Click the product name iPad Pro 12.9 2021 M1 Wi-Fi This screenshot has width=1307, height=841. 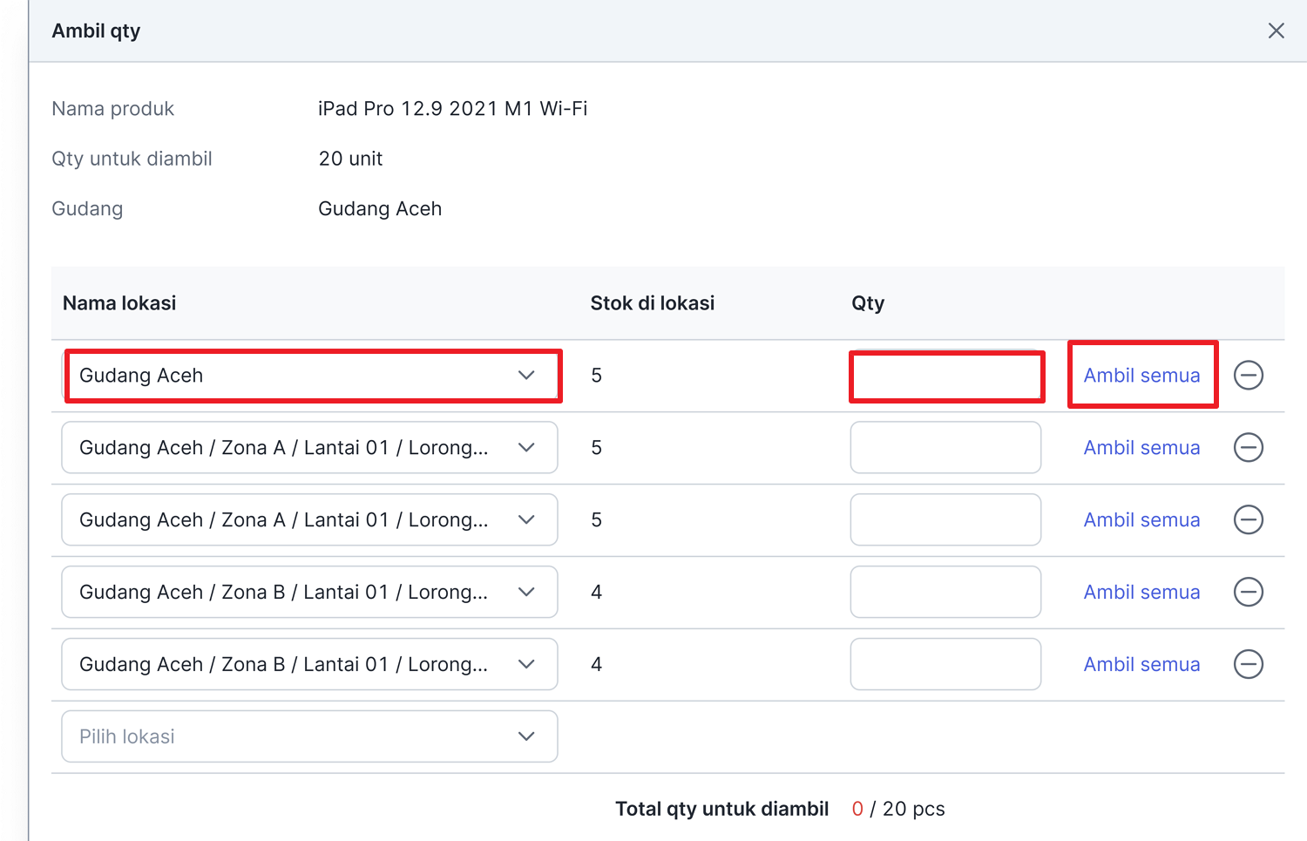point(452,109)
